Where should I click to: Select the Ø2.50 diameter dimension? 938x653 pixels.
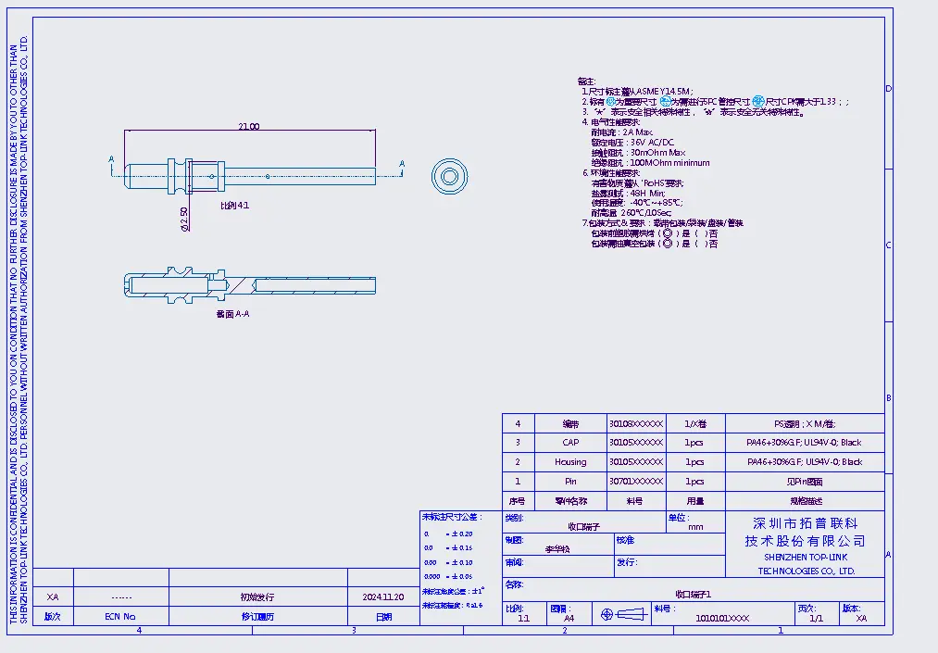tap(186, 220)
